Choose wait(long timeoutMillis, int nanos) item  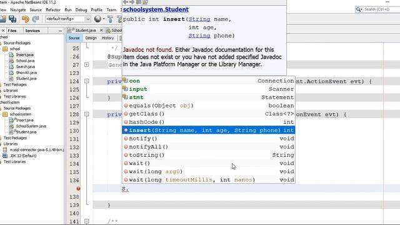click(208, 179)
